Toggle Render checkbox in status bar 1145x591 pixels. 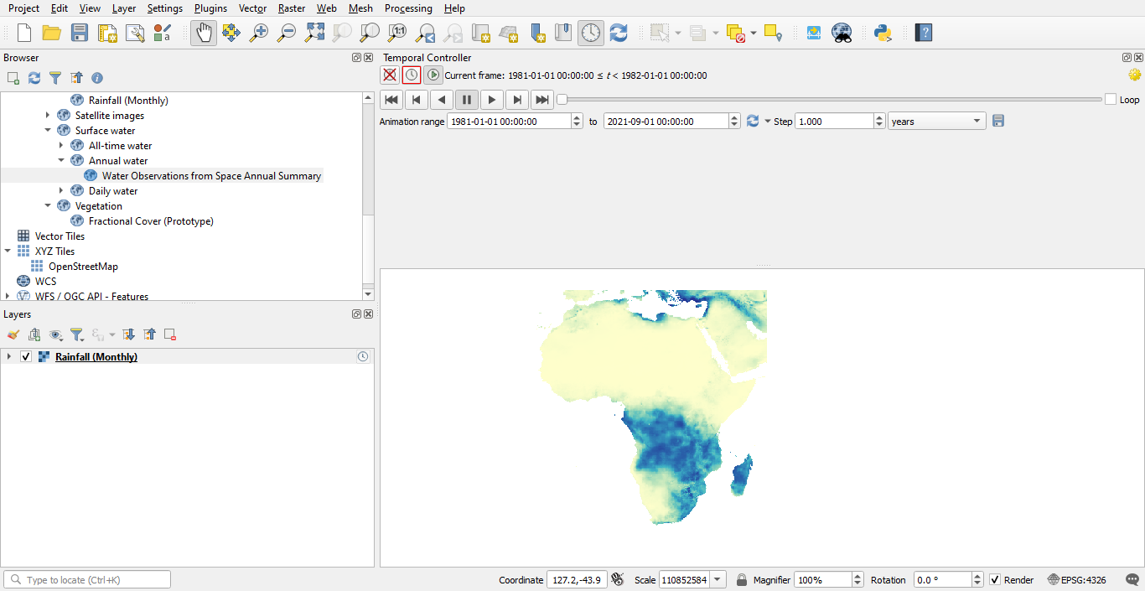(x=997, y=579)
